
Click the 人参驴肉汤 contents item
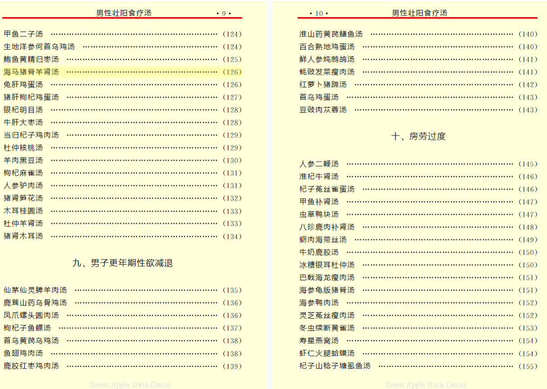pyautogui.click(x=23, y=185)
